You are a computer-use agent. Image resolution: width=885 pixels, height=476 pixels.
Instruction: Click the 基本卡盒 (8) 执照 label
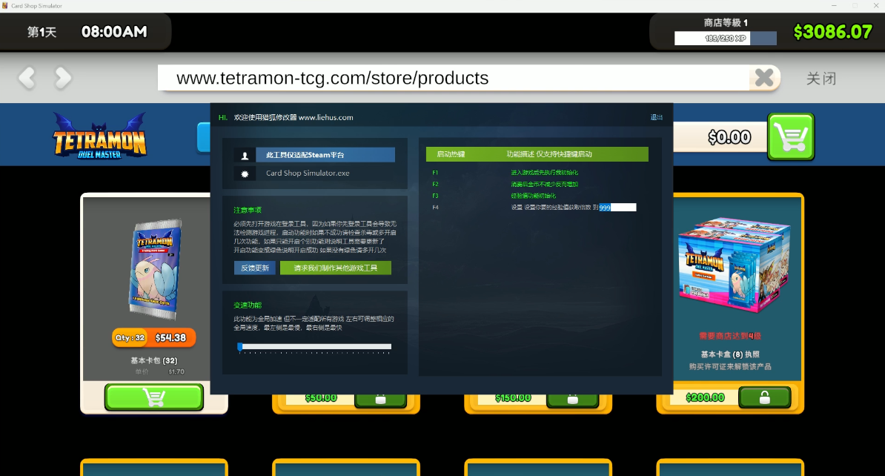pos(730,354)
